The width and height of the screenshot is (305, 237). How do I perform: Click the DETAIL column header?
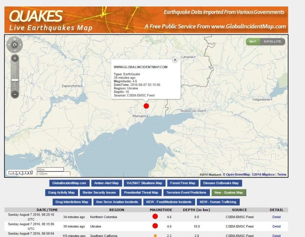click(x=277, y=210)
